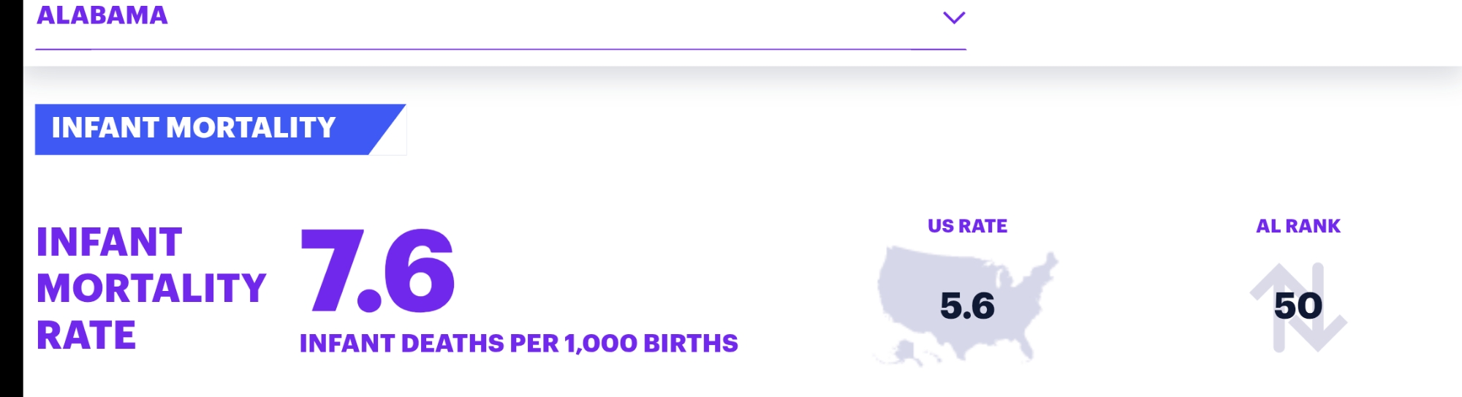The height and width of the screenshot is (397, 1462).
Task: Expand the Alabama state dropdown chevron
Action: point(954,18)
